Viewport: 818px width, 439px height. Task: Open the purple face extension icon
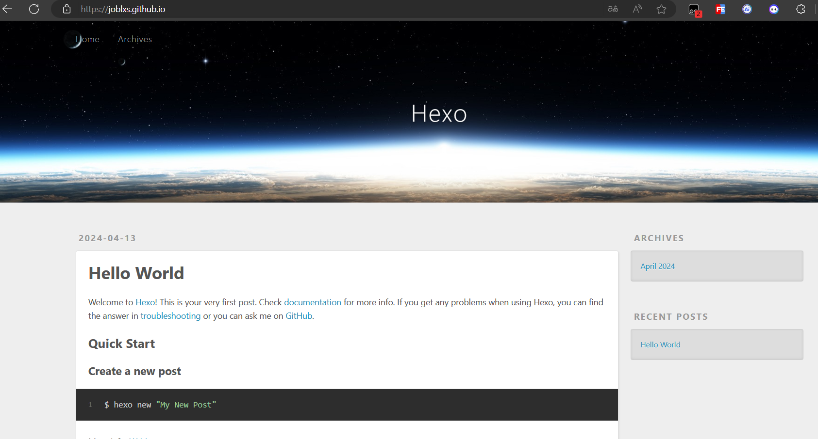pos(774,9)
